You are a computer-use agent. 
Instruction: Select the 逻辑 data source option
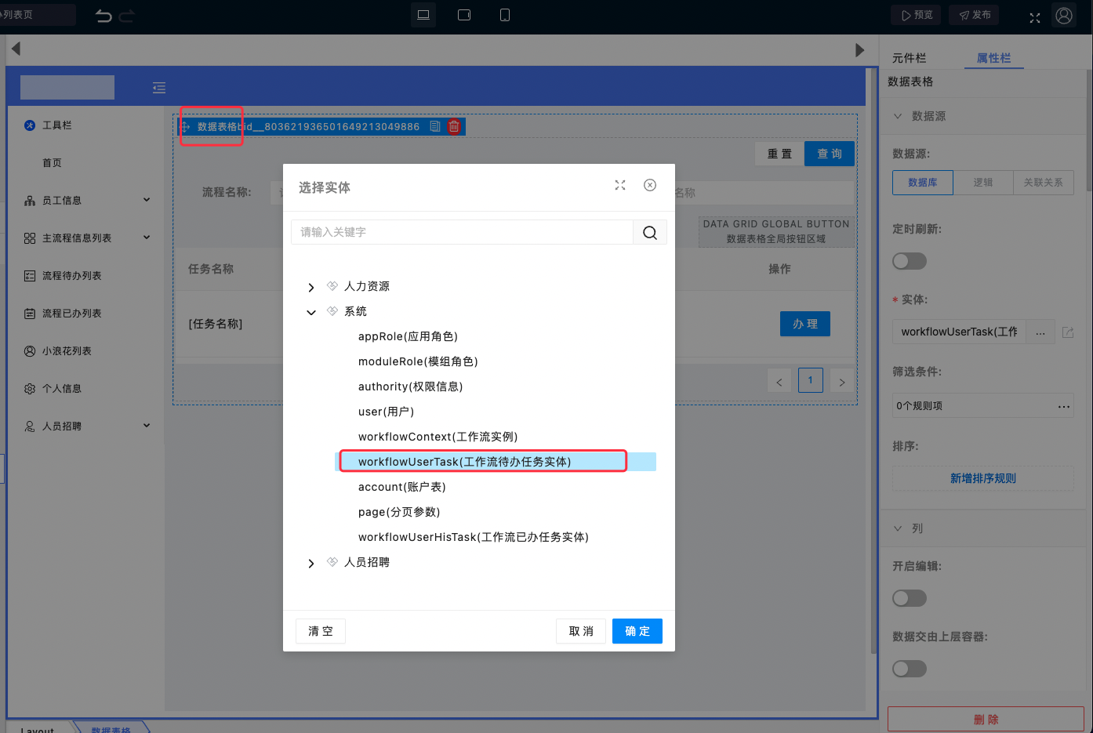click(x=983, y=183)
